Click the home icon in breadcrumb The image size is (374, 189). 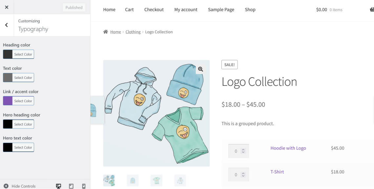106,32
